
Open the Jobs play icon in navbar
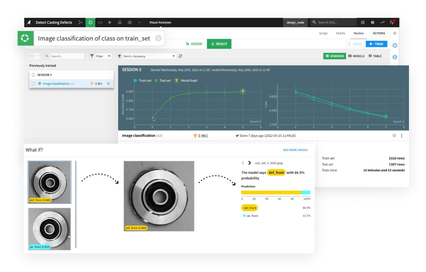pyautogui.click(x=110, y=22)
